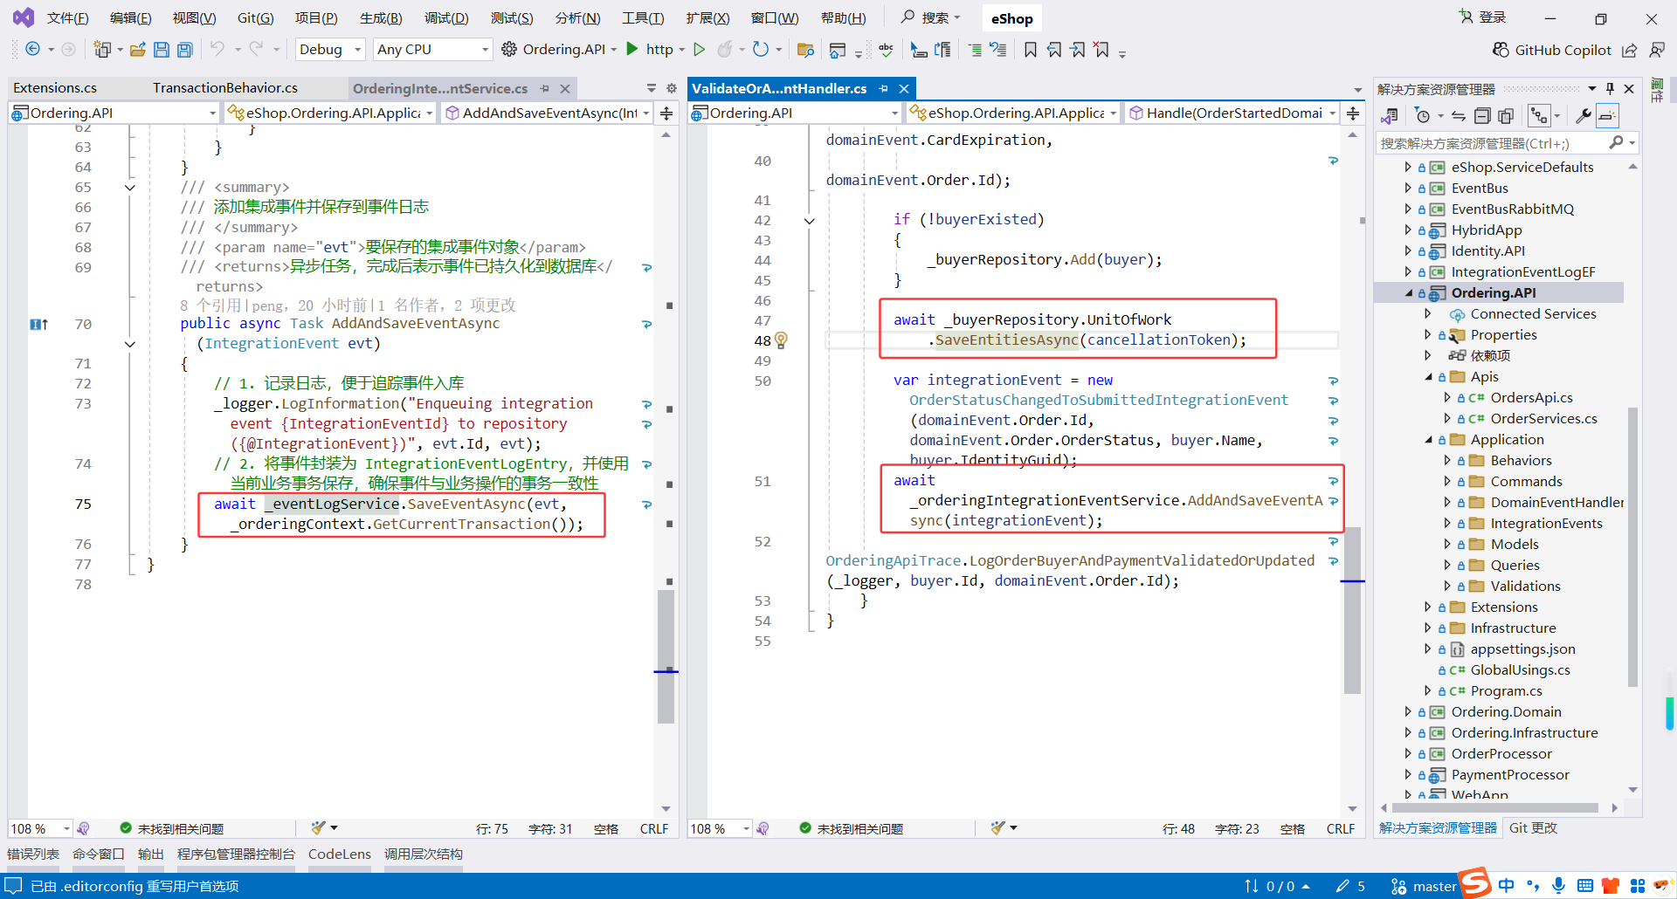Open the 错误列表 panel tab
This screenshot has height=899, width=1677.
point(33,854)
